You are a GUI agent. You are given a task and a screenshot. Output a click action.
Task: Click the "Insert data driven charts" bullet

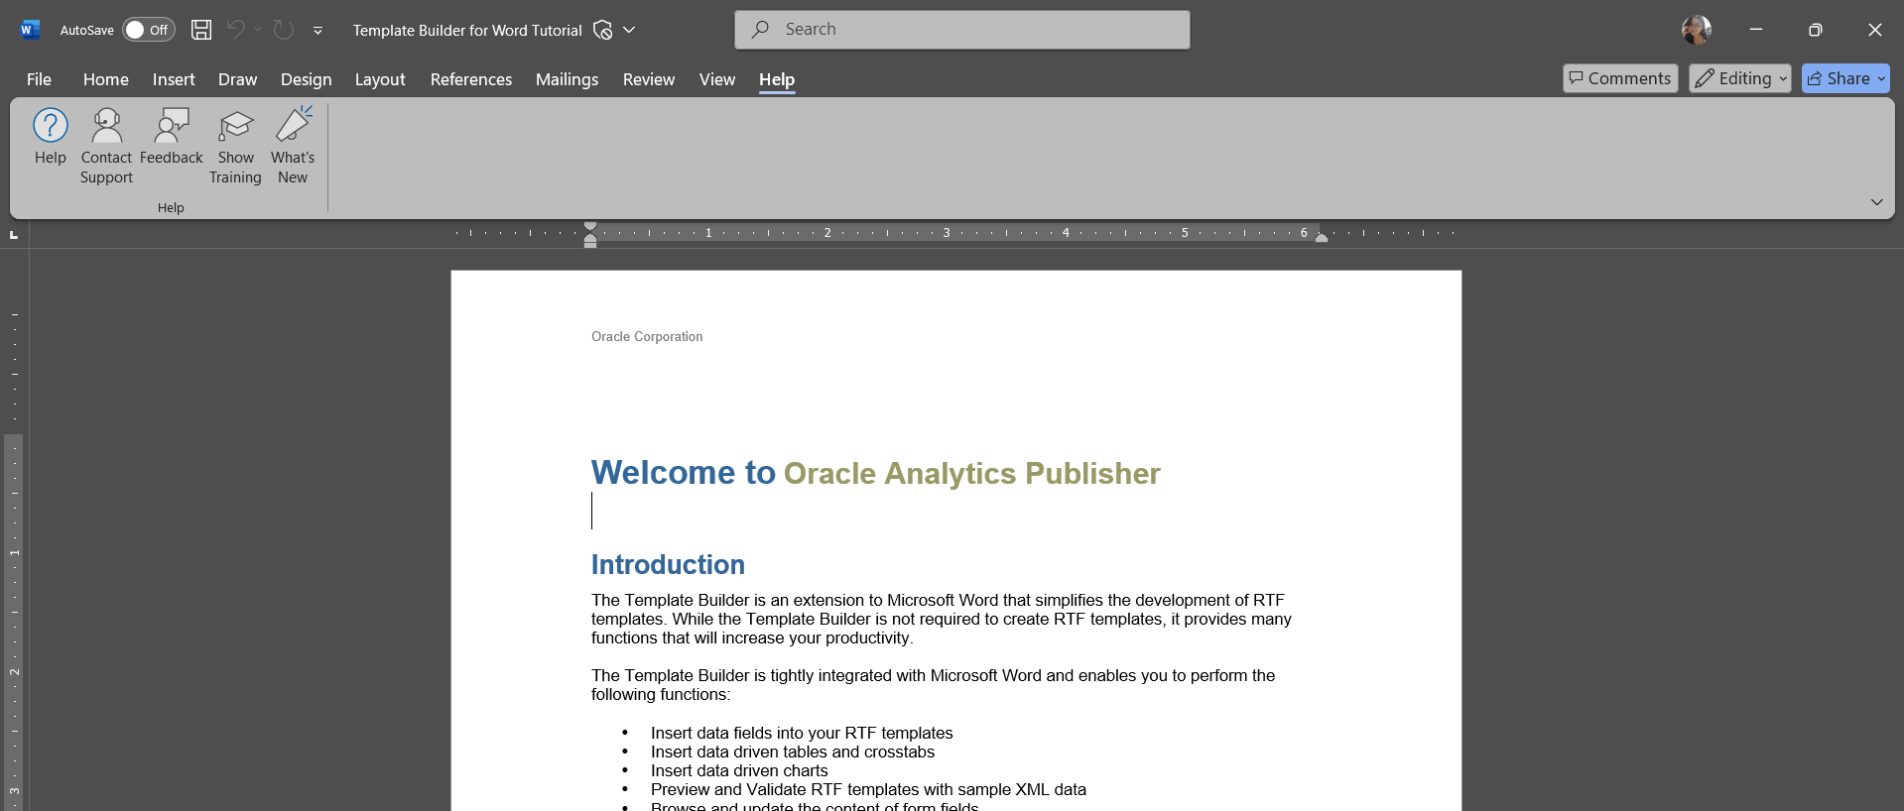739,770
